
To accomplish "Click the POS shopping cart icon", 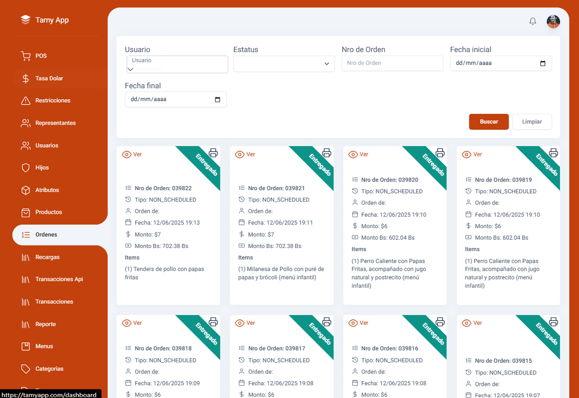I will (x=26, y=56).
